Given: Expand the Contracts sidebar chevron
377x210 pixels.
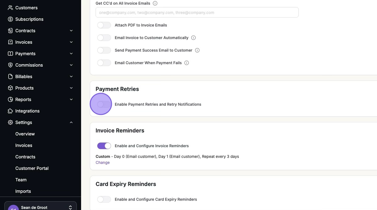Looking at the screenshot, I should coord(71,31).
